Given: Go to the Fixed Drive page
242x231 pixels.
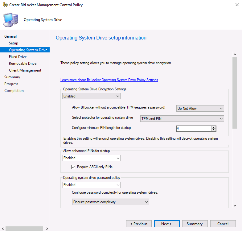Looking at the screenshot, I should (18, 57).
